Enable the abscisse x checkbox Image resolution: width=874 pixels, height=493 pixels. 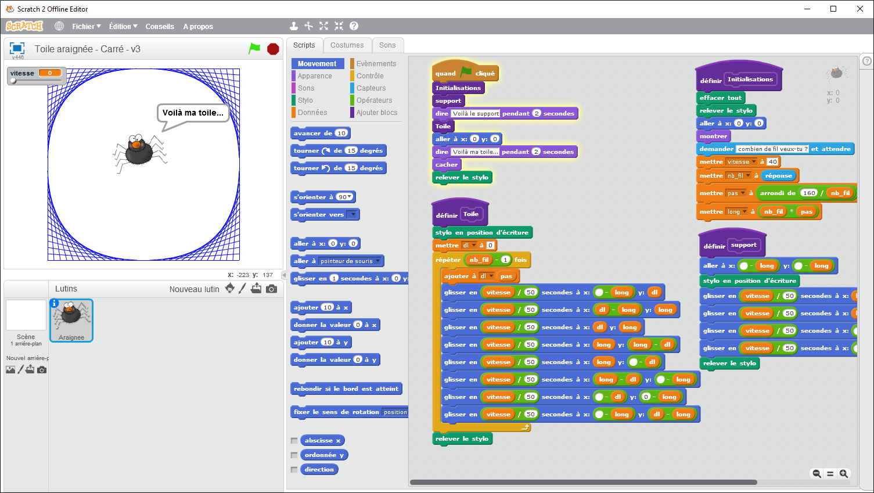[x=294, y=441]
